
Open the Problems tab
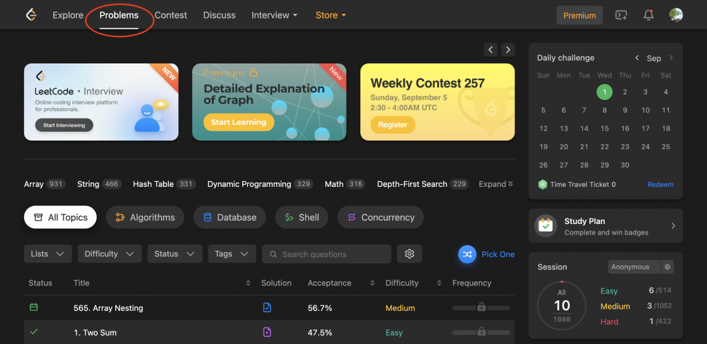(x=119, y=15)
